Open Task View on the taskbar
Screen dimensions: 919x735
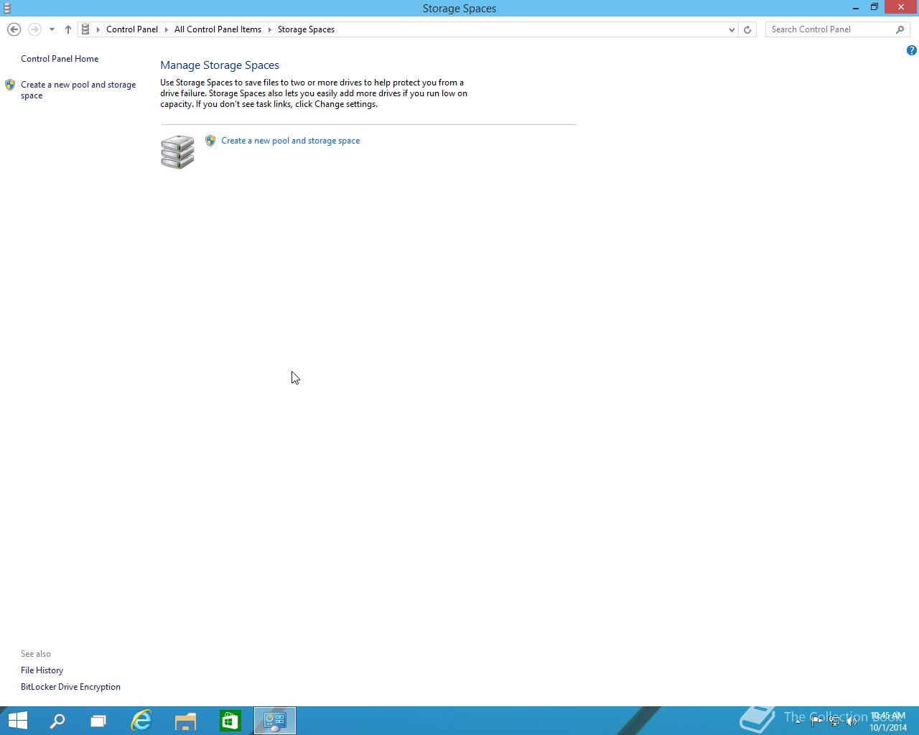[x=98, y=721]
